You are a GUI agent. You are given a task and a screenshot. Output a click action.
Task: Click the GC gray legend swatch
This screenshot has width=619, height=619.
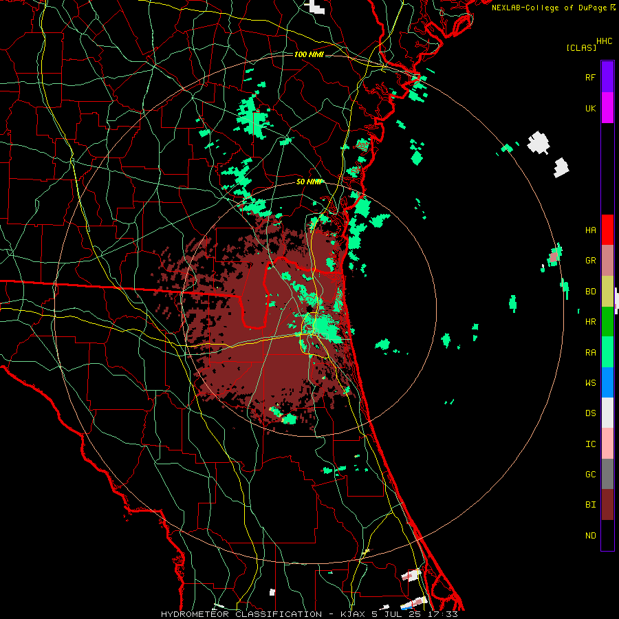[607, 474]
